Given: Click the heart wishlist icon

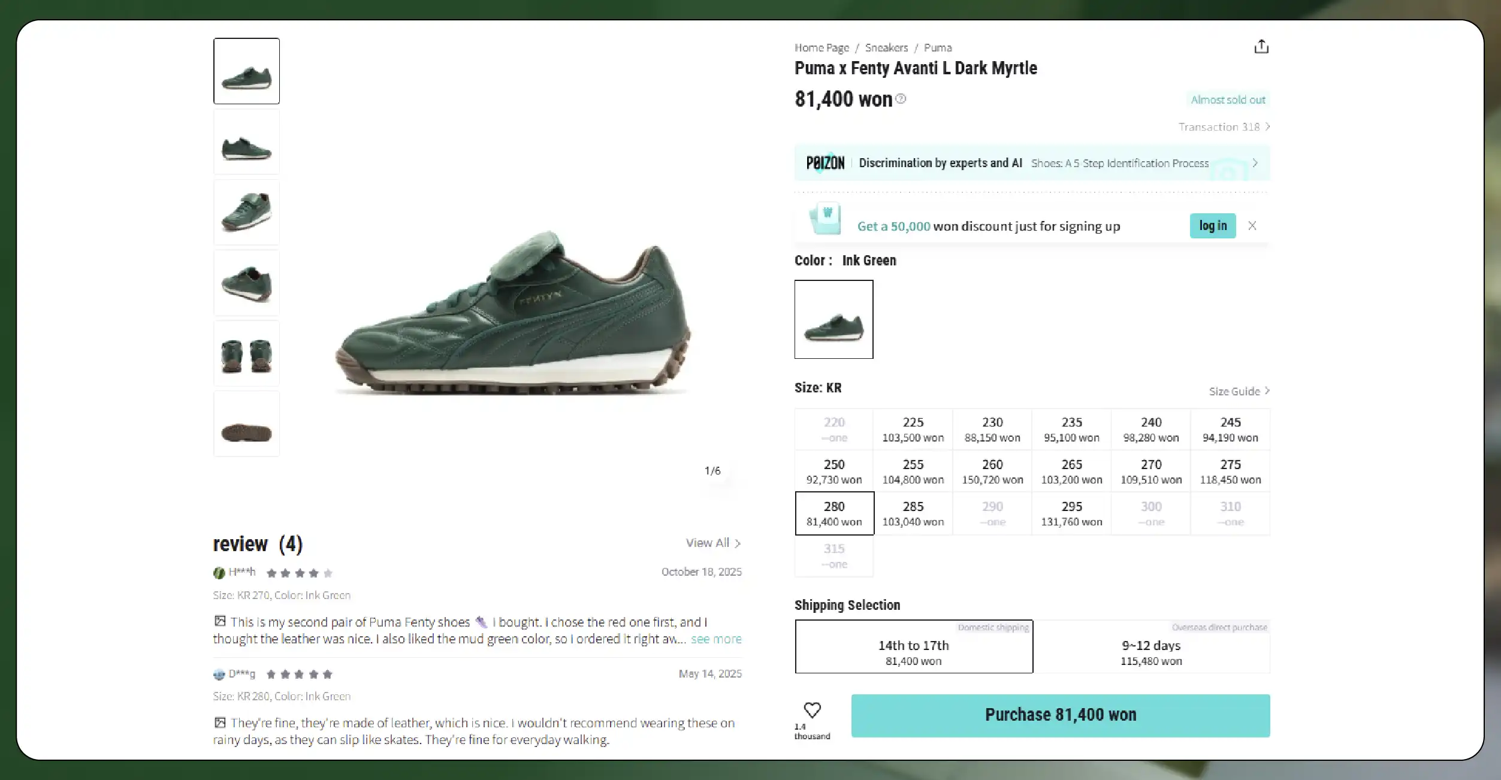Looking at the screenshot, I should [812, 709].
